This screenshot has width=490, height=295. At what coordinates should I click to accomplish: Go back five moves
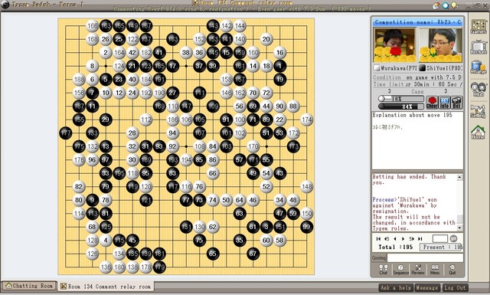[387, 239]
